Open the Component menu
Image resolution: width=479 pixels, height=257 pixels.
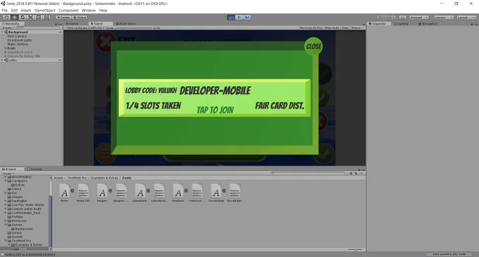pos(68,11)
